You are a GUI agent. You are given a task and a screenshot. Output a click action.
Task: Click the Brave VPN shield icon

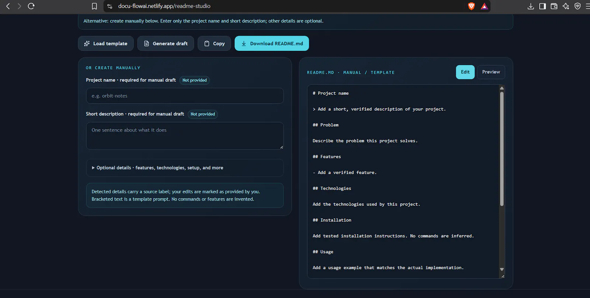[577, 6]
